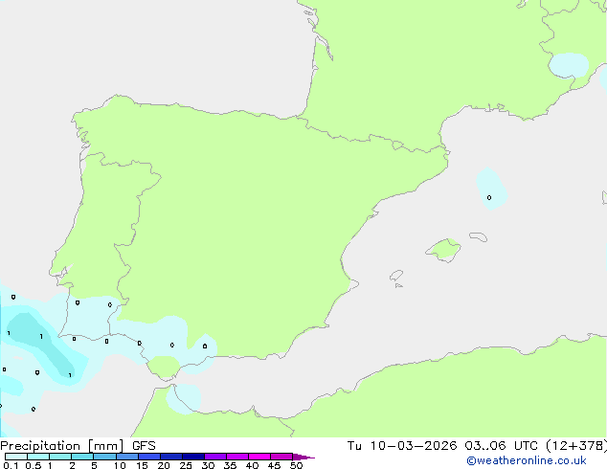This screenshot has height=469, width=607.
Task: Click the 45–50 mm legend swatch
Action: point(281,457)
